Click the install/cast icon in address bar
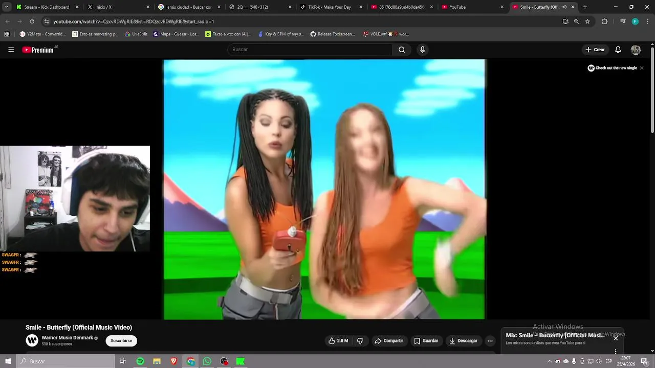The height and width of the screenshot is (368, 655). pos(565,21)
